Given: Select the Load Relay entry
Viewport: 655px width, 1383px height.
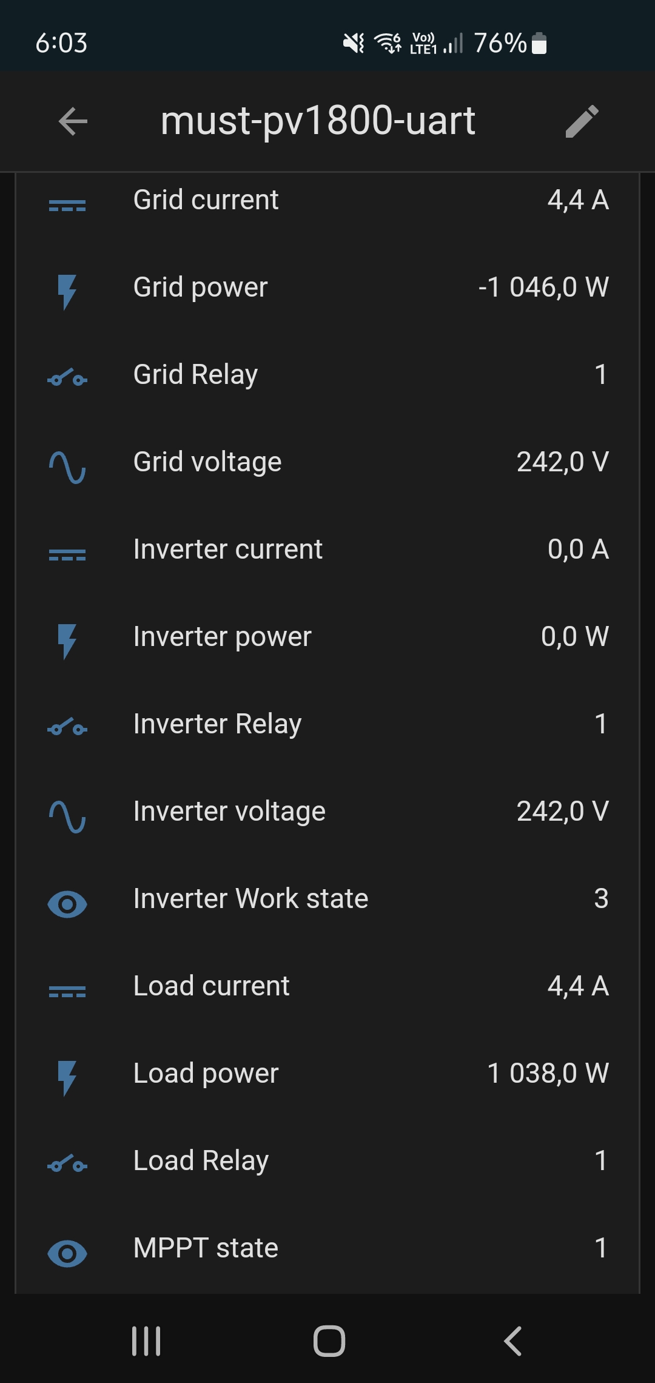Looking at the screenshot, I should click(327, 1161).
